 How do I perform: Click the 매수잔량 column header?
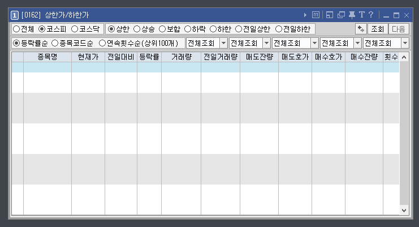point(364,57)
